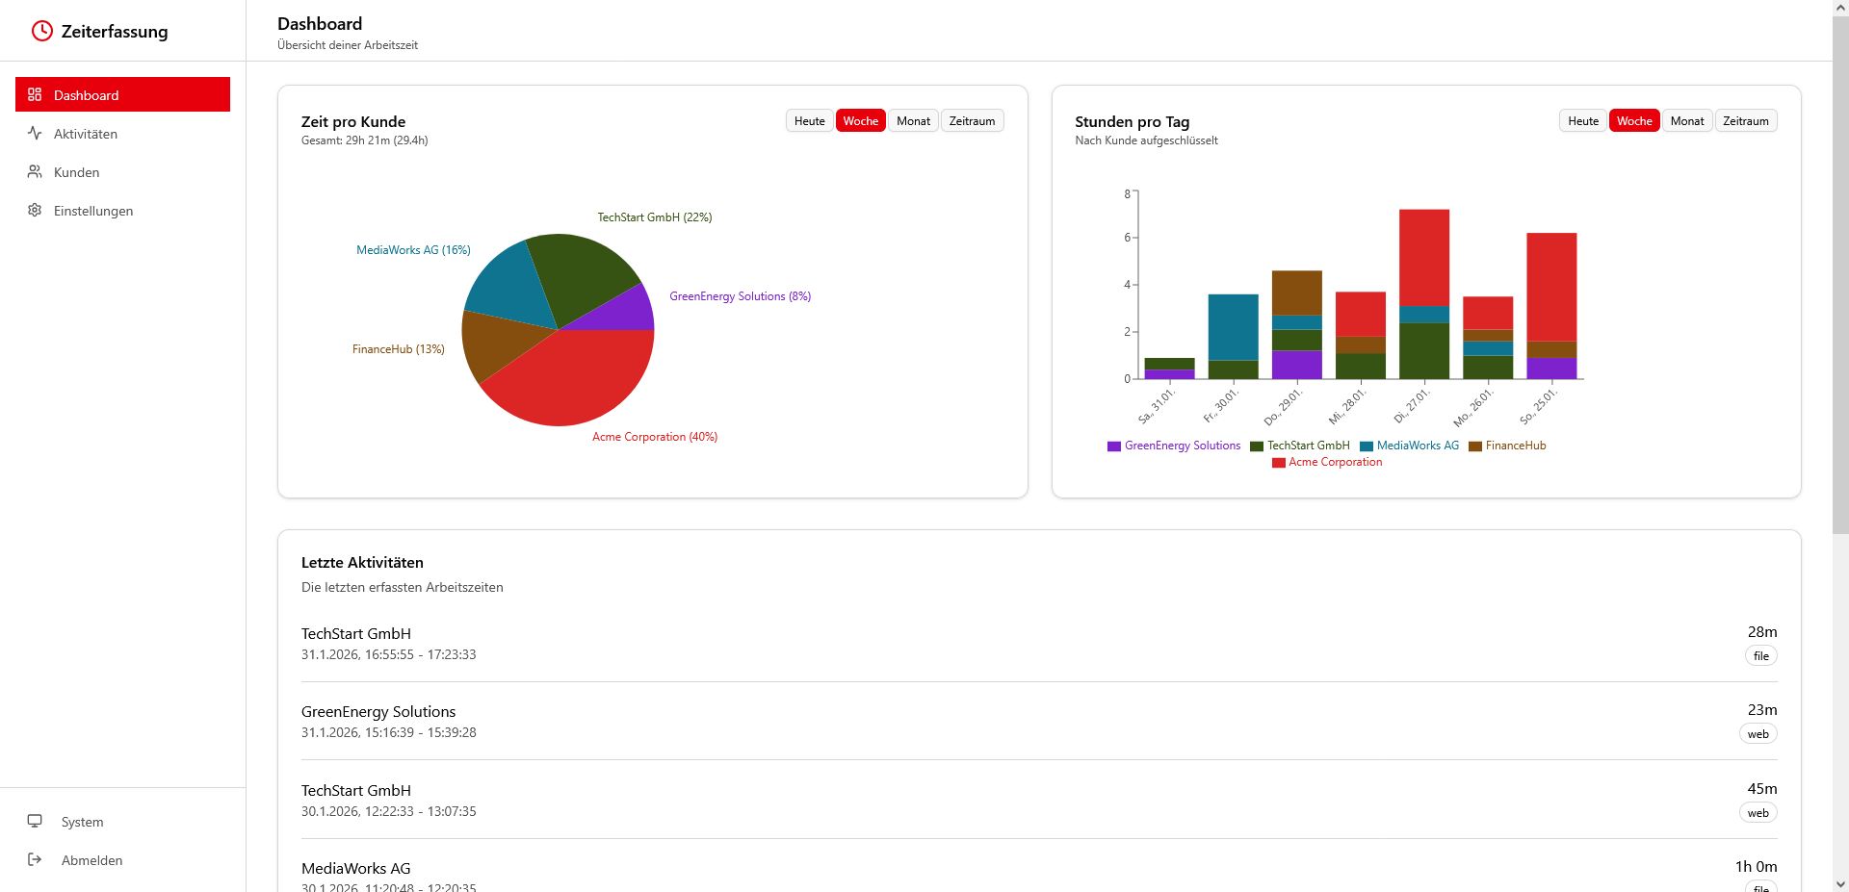The image size is (1849, 892).
Task: Open the Aktivitäten menu item
Action: (86, 134)
